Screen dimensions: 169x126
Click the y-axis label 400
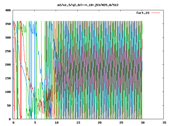coord(8,10)
